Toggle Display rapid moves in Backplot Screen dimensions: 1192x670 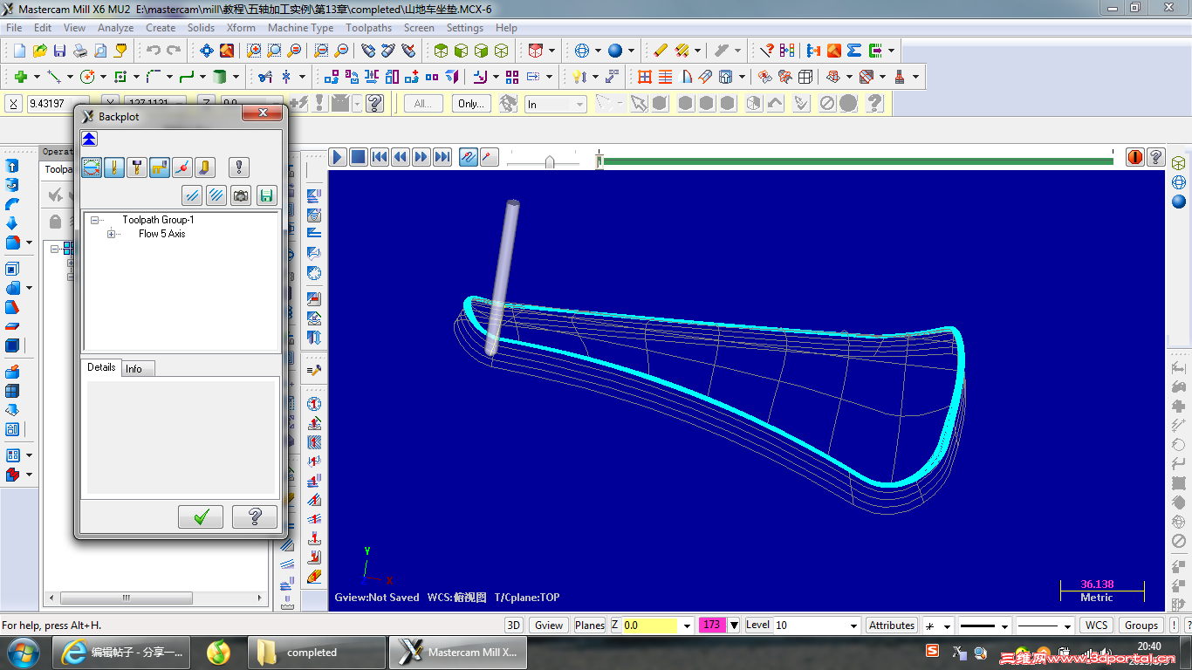160,167
